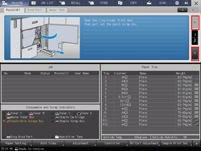Select tray 6 row 8.5x11 in Paper Tray
This screenshot has height=151, width=201.
pos(150,97)
